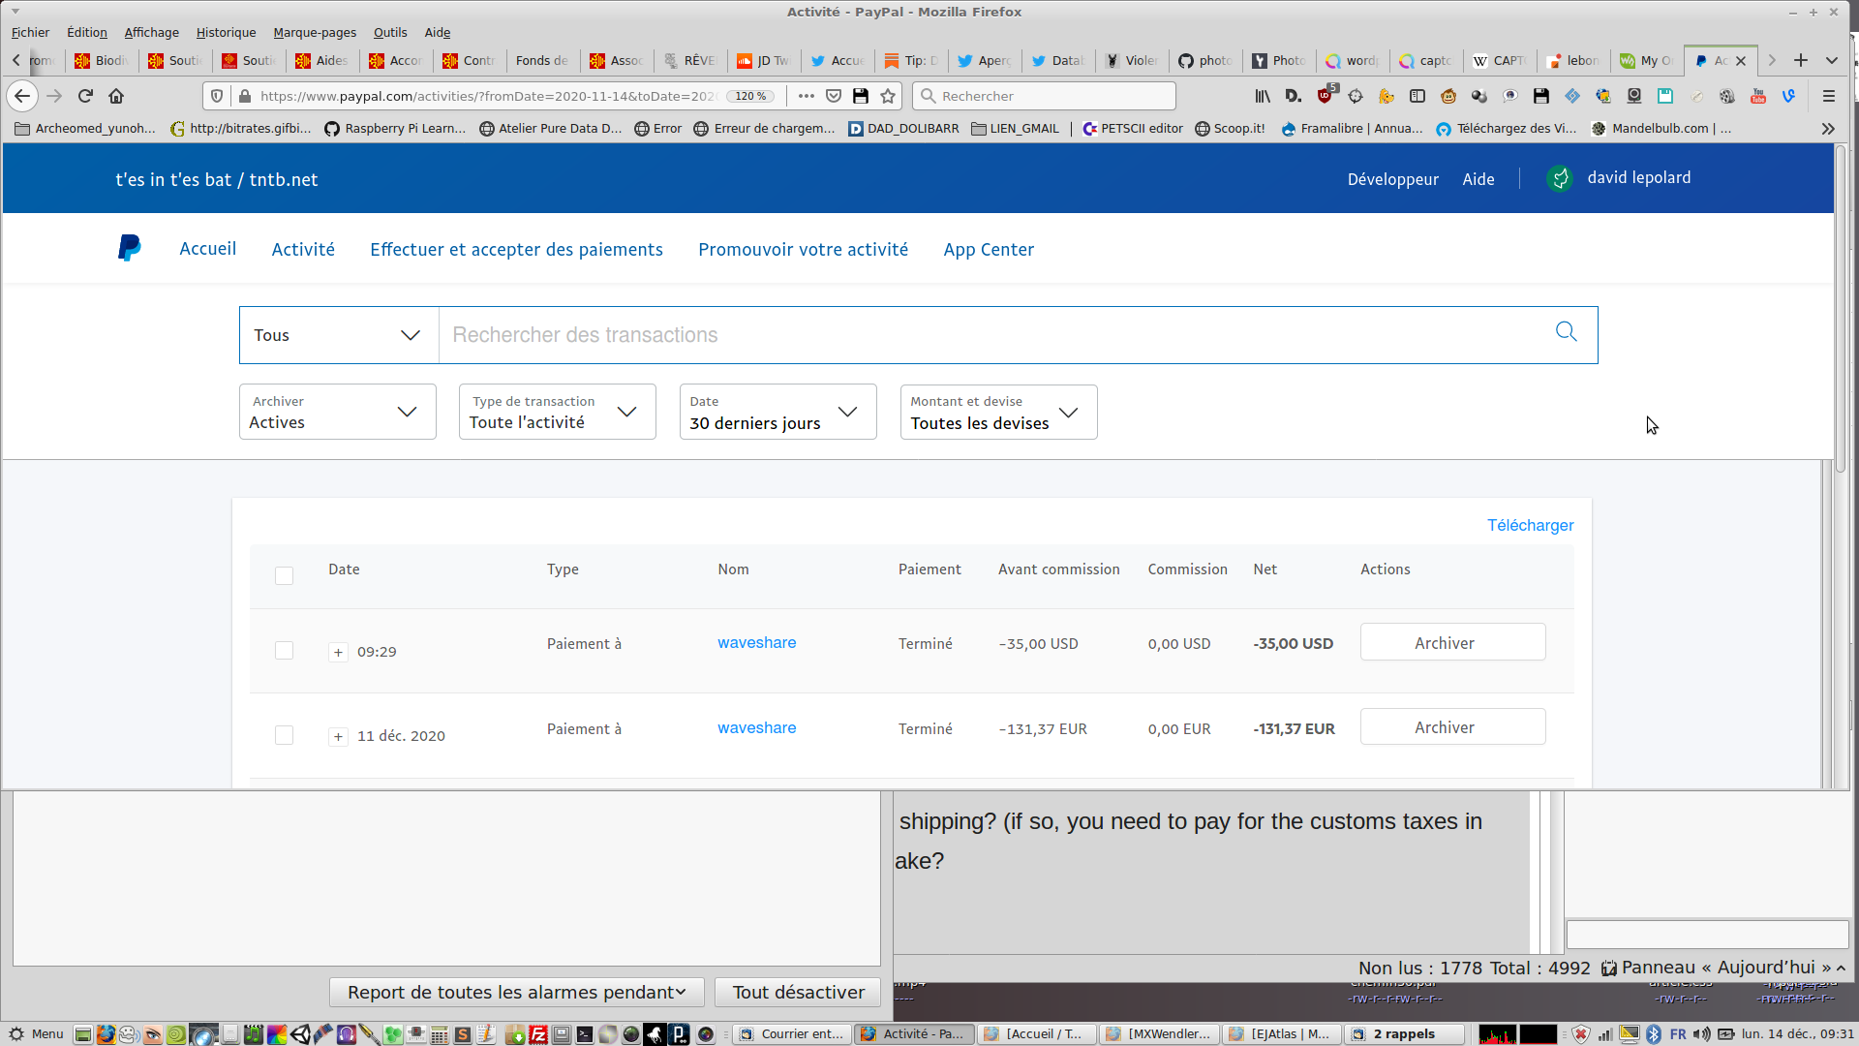Click the PayPal logo icon
1859x1046 pixels.
pyautogui.click(x=129, y=249)
